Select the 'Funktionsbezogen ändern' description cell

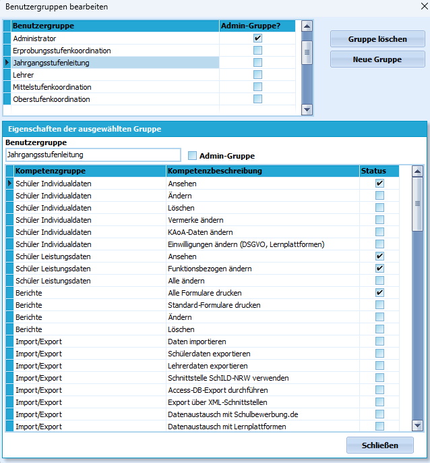[263, 269]
